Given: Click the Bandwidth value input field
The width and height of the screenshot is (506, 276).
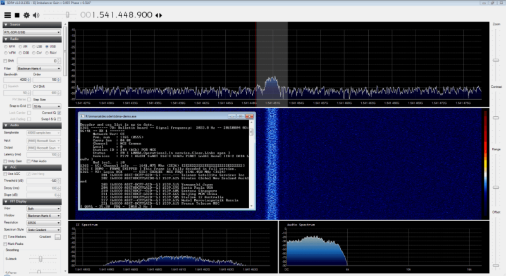Looking at the screenshot, I should click(14, 80).
